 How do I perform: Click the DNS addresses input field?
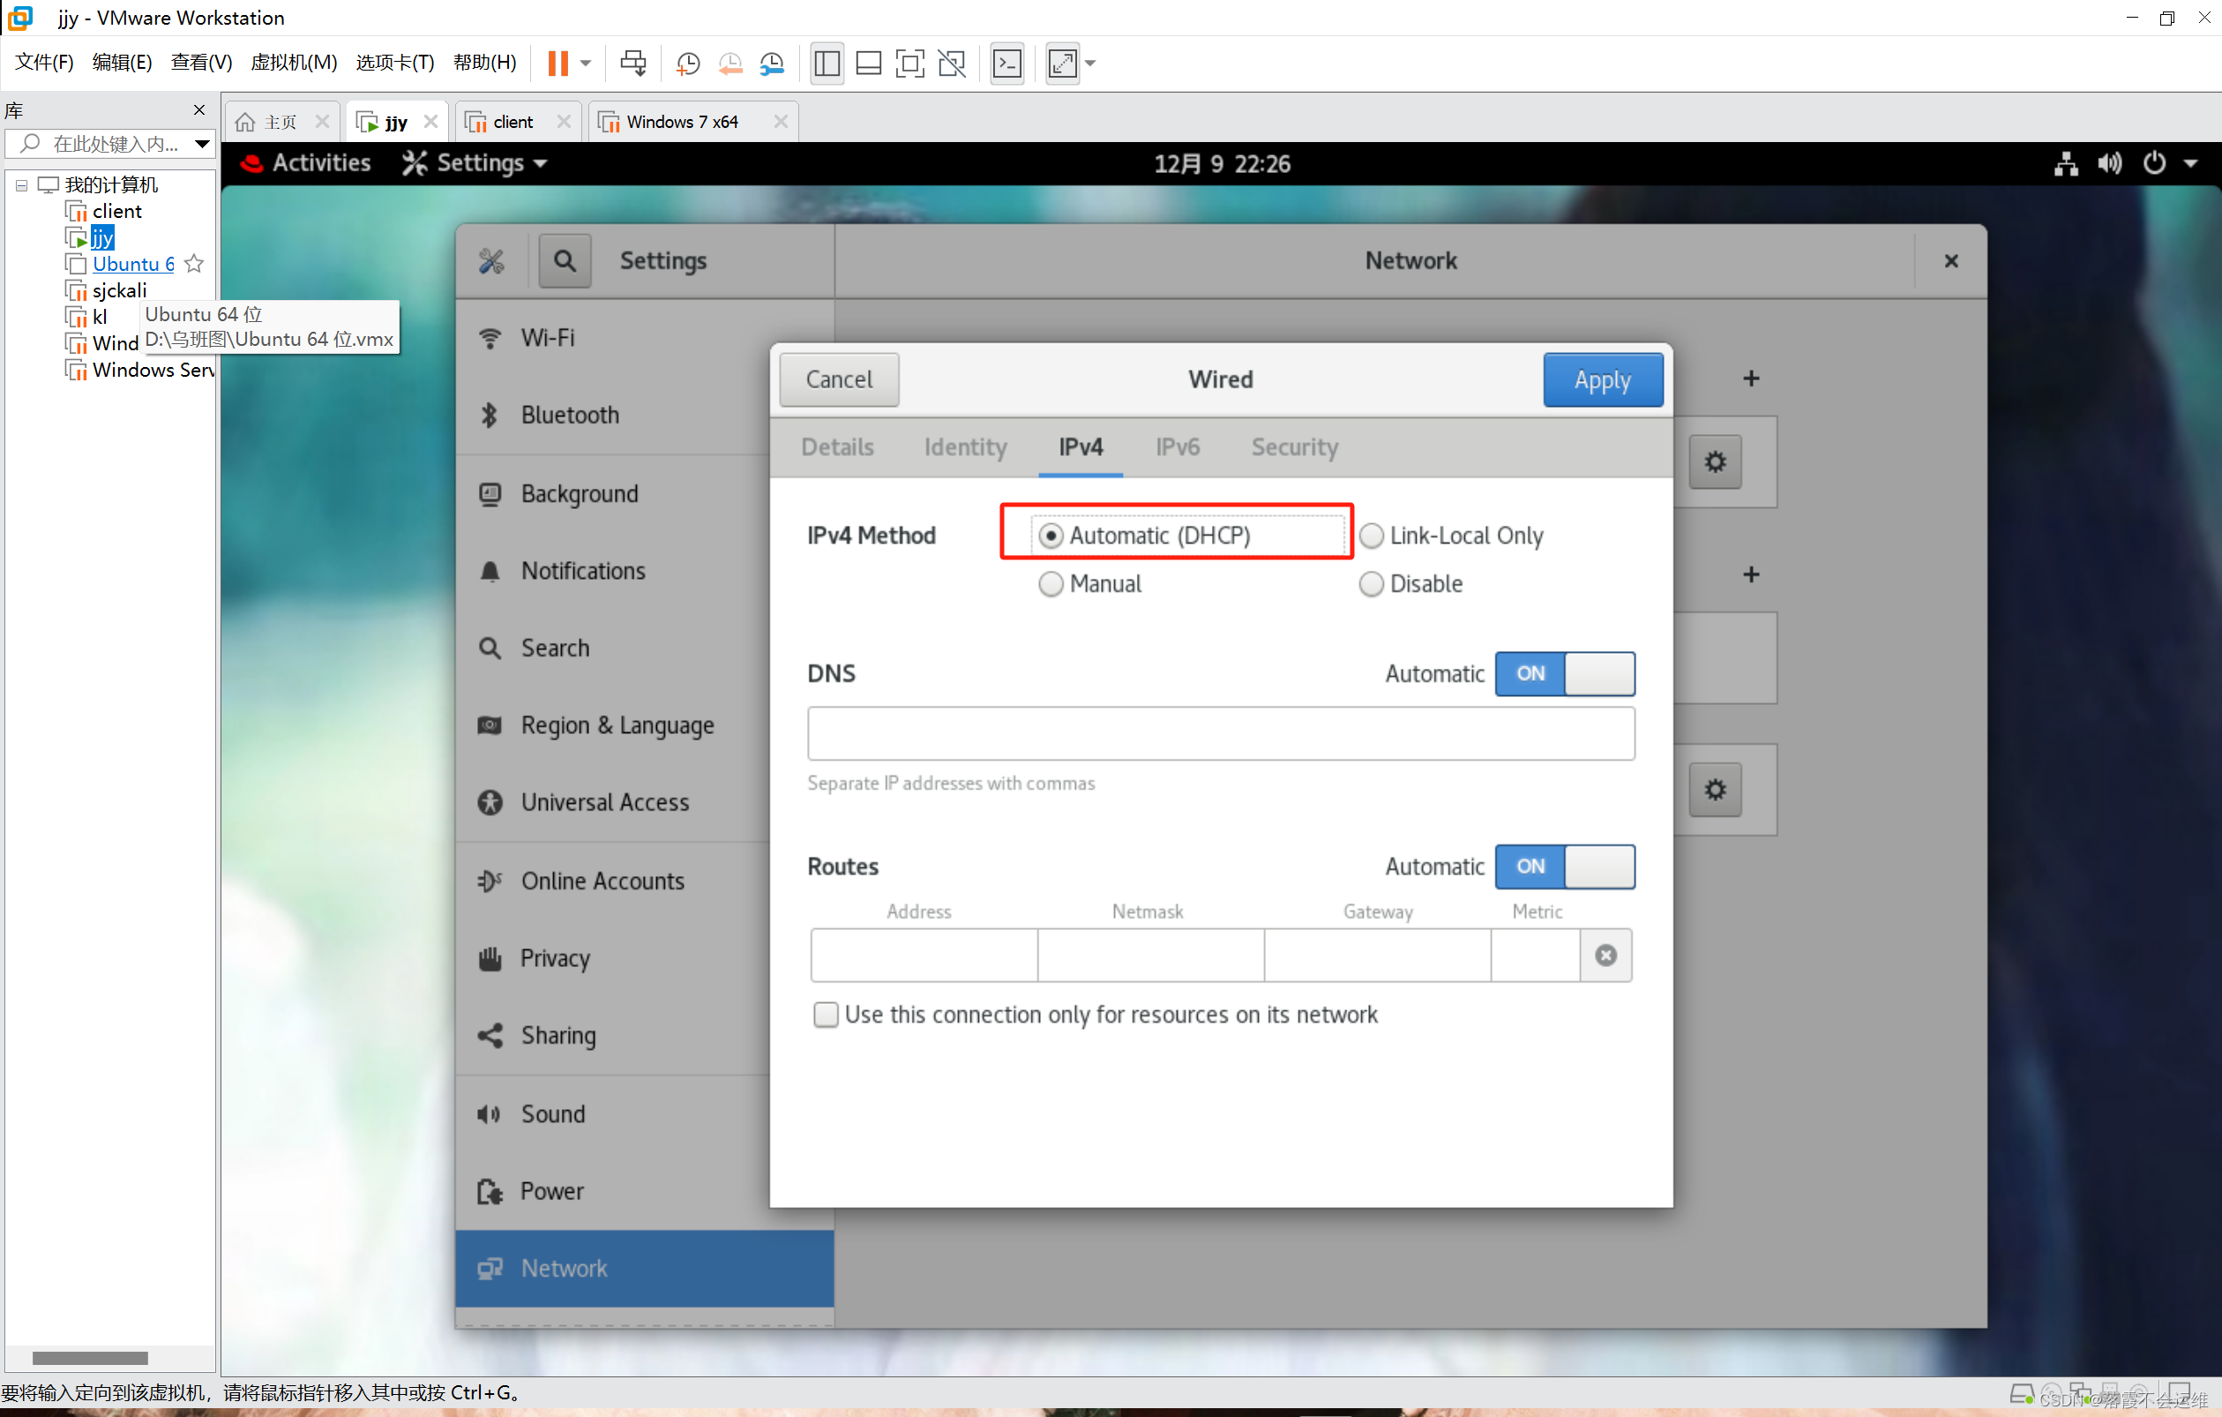click(1220, 734)
